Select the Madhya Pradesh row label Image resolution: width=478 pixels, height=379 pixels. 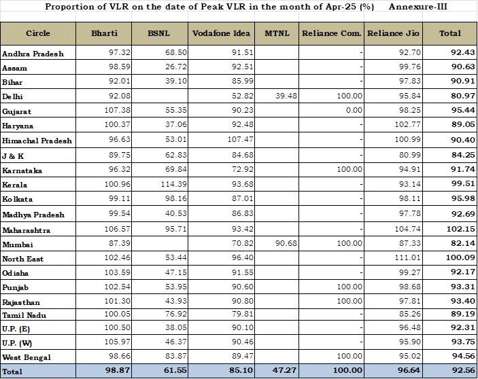click(33, 215)
